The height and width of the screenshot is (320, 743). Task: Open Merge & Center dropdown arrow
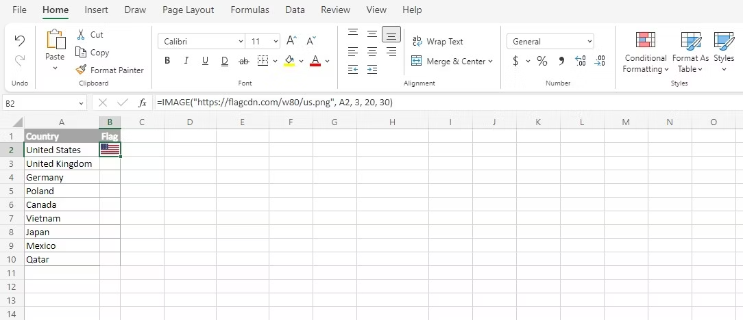pos(491,61)
